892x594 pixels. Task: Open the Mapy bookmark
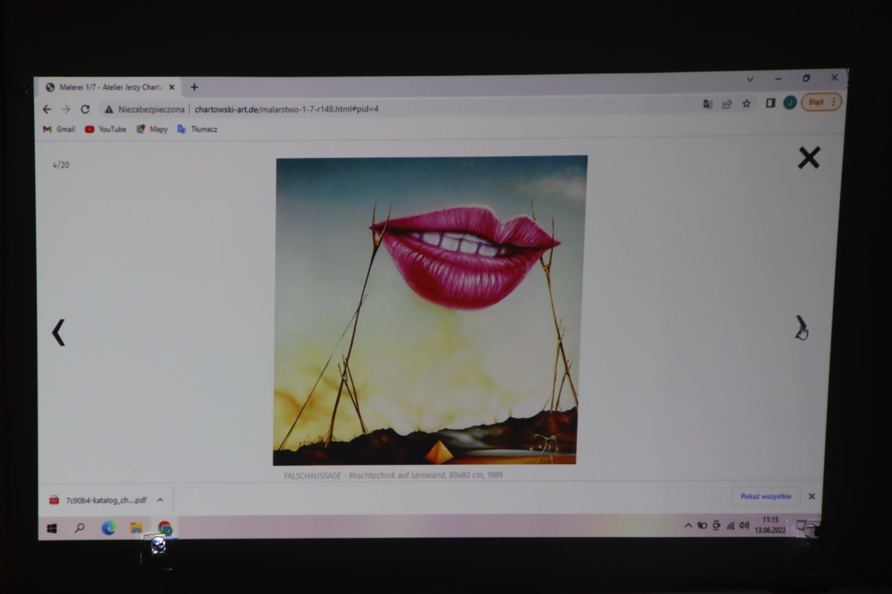click(x=152, y=129)
